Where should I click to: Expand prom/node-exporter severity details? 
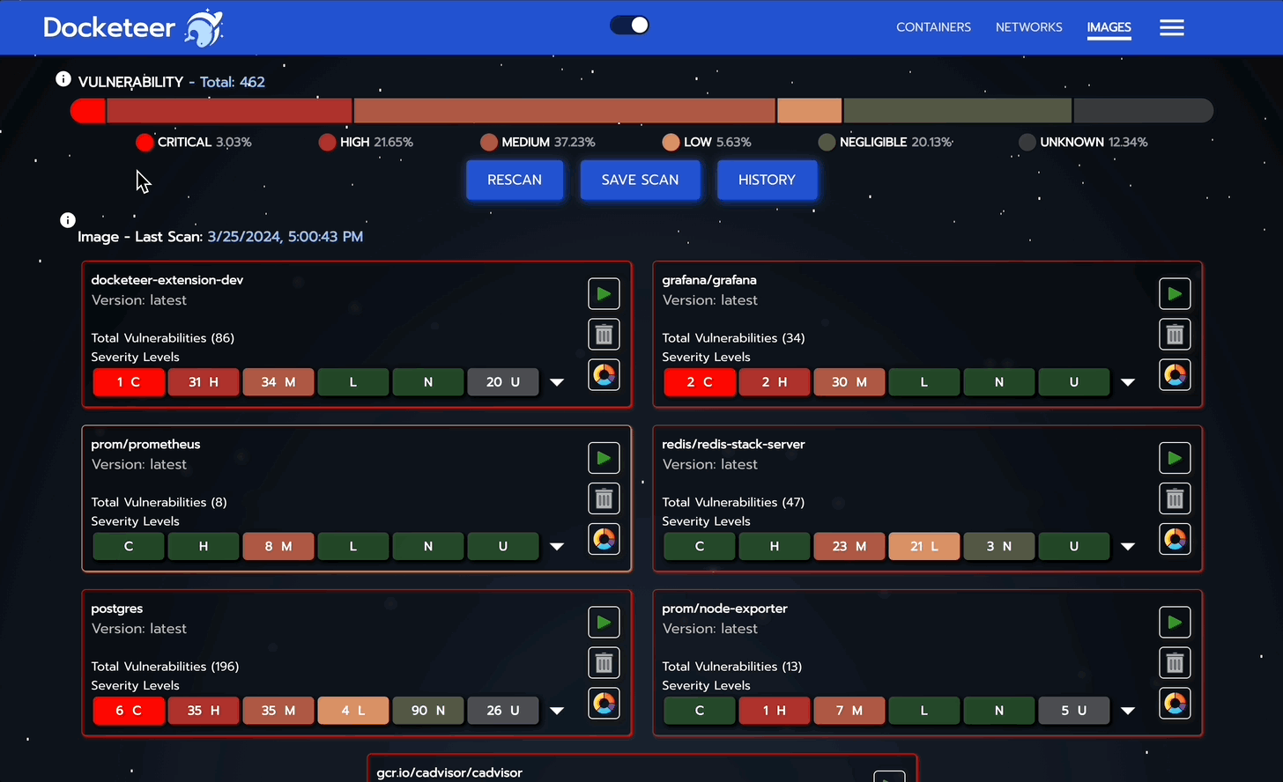coord(1128,711)
